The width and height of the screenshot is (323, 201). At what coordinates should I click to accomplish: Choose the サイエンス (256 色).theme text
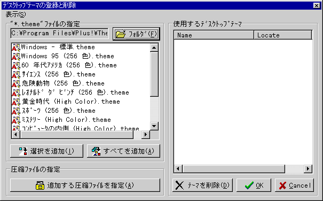coord(58,74)
